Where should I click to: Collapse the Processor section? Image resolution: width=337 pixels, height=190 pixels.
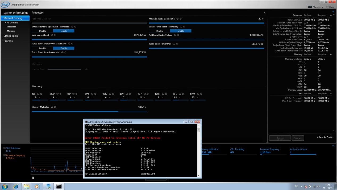point(264,13)
